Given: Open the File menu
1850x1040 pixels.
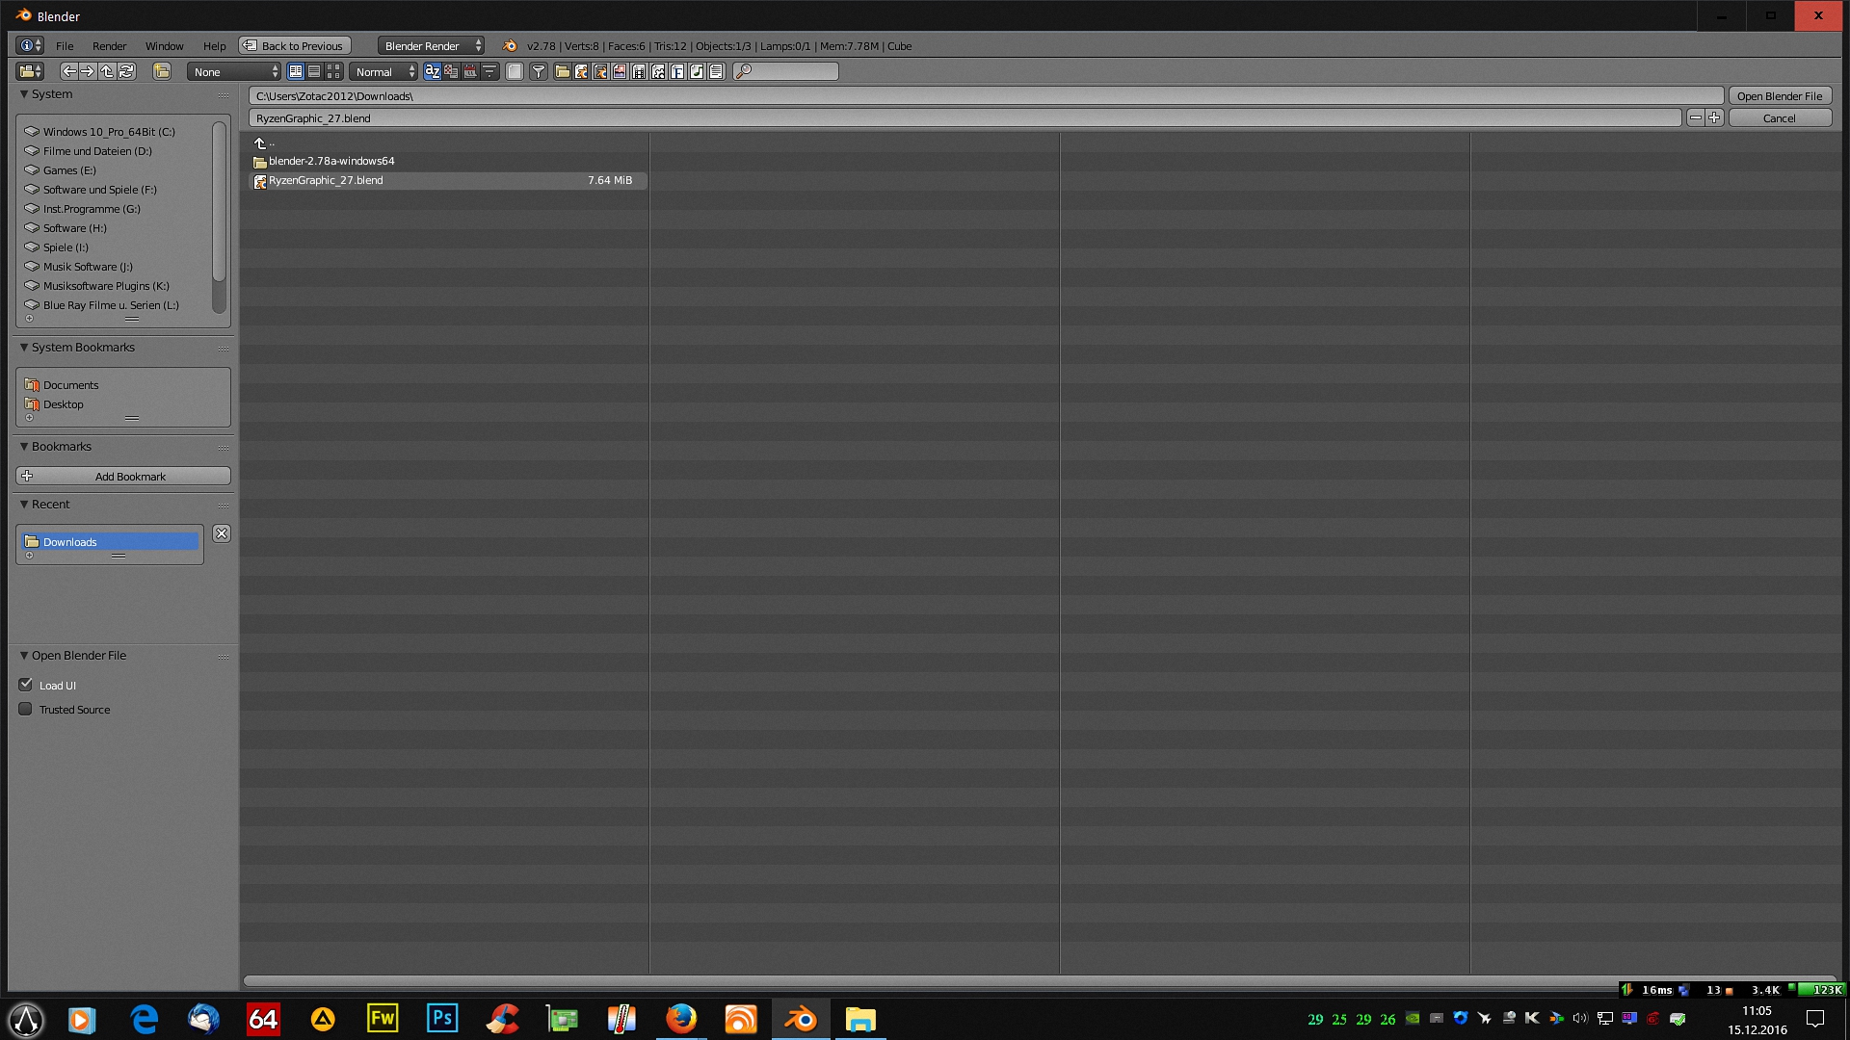Looking at the screenshot, I should (x=65, y=45).
